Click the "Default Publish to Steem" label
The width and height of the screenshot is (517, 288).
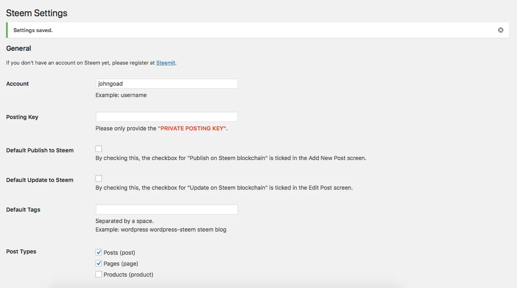coord(40,150)
